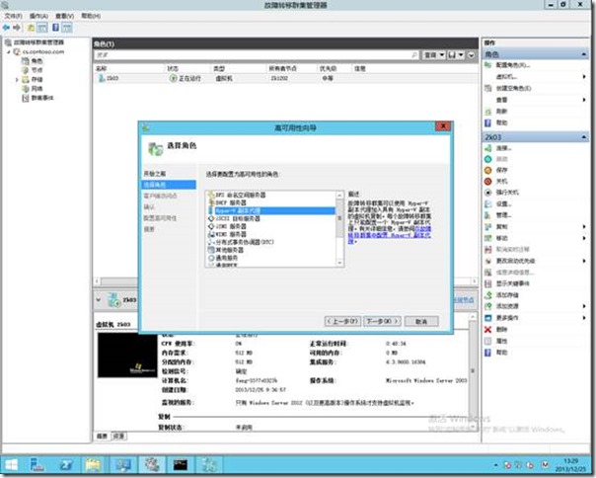
Task: Click the Windows Start button on taskbar
Action: click(12, 465)
